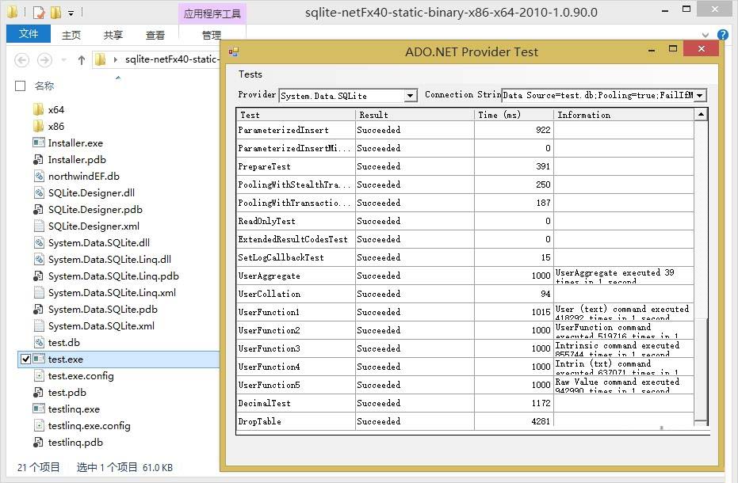Image resolution: width=738 pixels, height=483 pixels.
Task: Open the Tests menu
Action: (250, 74)
